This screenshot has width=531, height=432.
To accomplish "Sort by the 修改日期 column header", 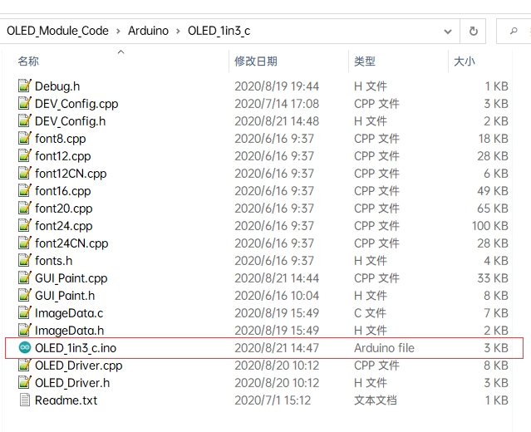I will (256, 61).
